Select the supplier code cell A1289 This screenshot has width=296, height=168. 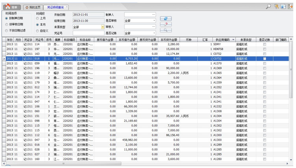click(224, 145)
